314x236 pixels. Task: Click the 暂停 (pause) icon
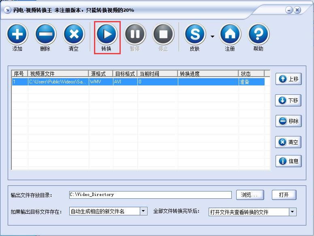tap(135, 34)
